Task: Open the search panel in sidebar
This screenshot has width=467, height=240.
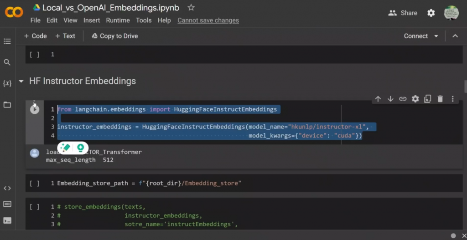Action: coord(7,62)
